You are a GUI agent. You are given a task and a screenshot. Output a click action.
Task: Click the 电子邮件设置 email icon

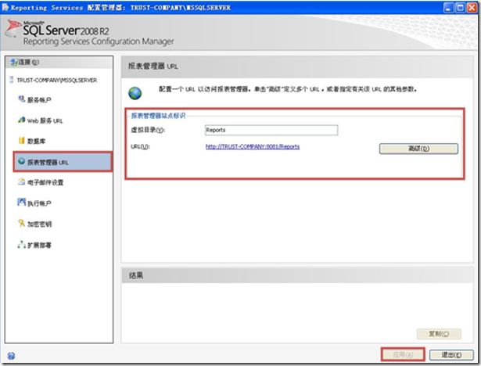[x=21, y=181]
